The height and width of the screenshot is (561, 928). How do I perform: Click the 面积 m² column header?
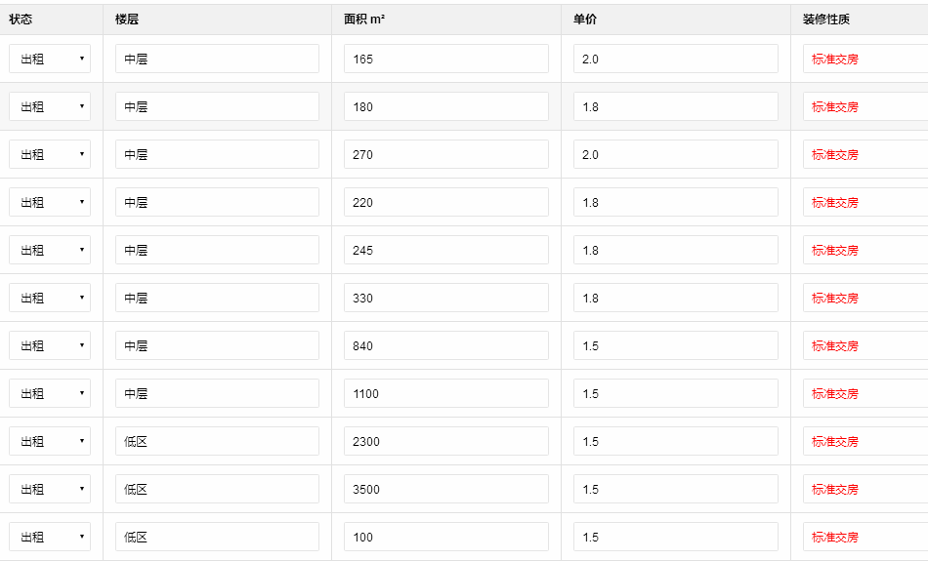(x=364, y=20)
